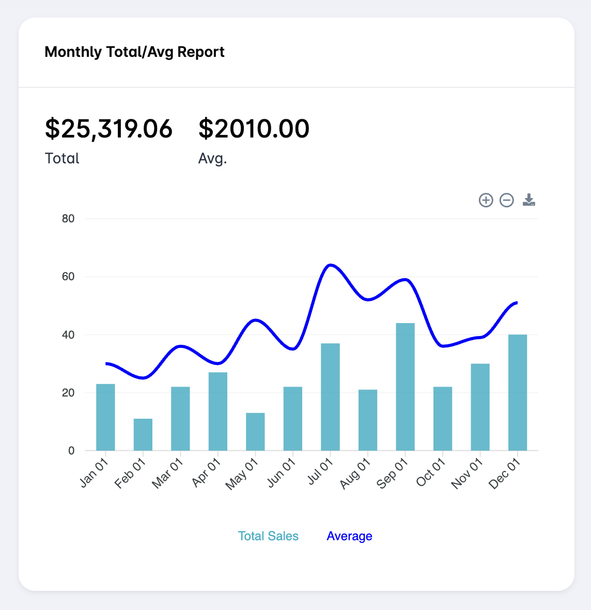Click the shortest bar at Feb 01
The height and width of the screenshot is (610, 591).
[x=143, y=434]
